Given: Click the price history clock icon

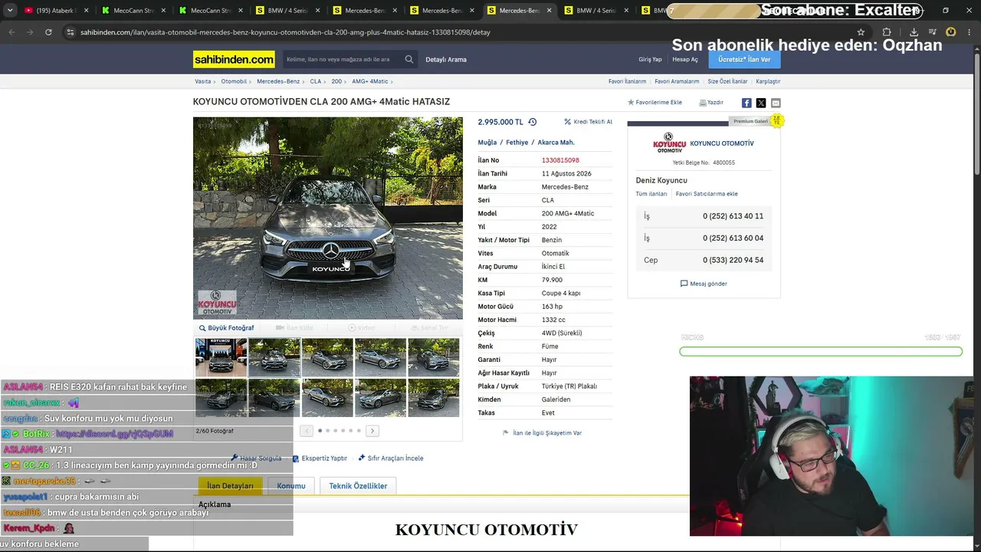Looking at the screenshot, I should click(x=533, y=122).
